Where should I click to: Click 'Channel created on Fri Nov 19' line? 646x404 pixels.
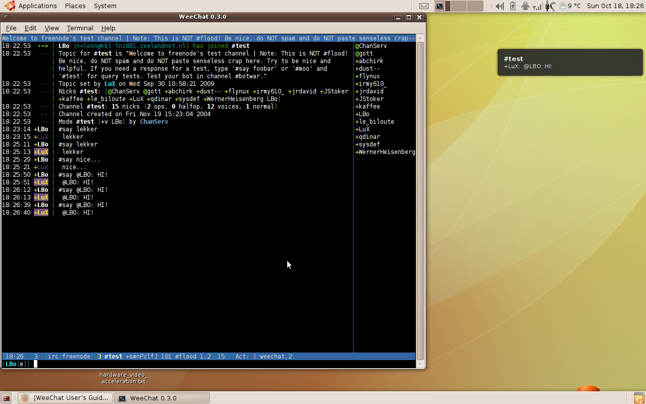tap(106, 114)
